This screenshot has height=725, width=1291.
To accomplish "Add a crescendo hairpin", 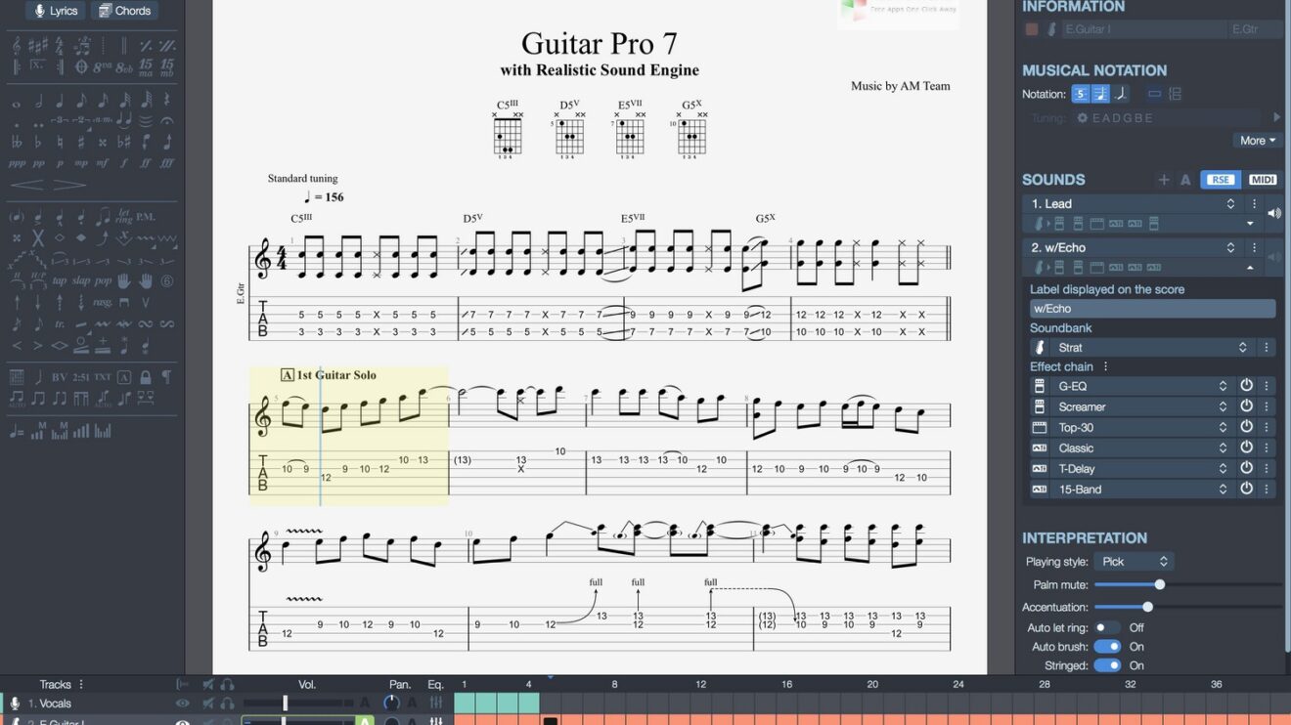I will point(27,185).
